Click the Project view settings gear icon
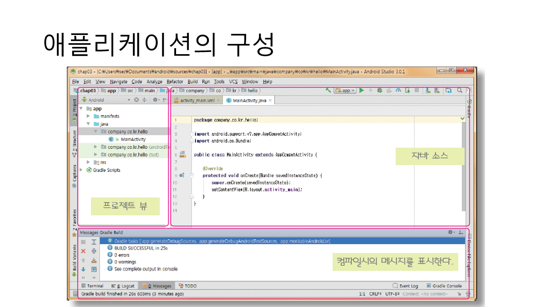 coord(155,100)
